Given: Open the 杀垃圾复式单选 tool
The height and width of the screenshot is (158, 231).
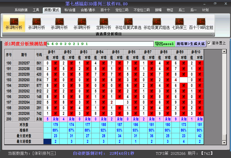Looking at the screenshot, I should click(x=128, y=23).
